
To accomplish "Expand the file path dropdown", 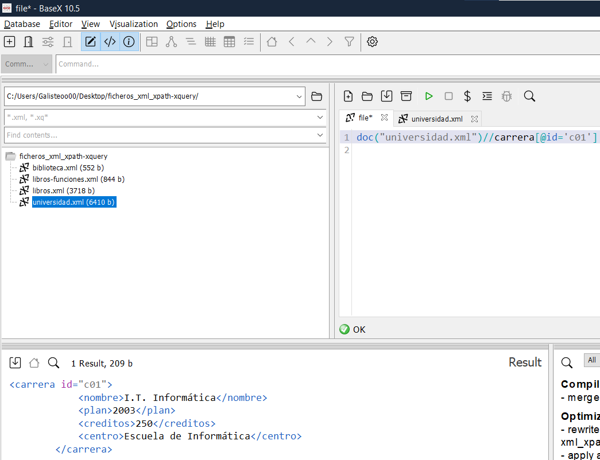I will (x=299, y=96).
